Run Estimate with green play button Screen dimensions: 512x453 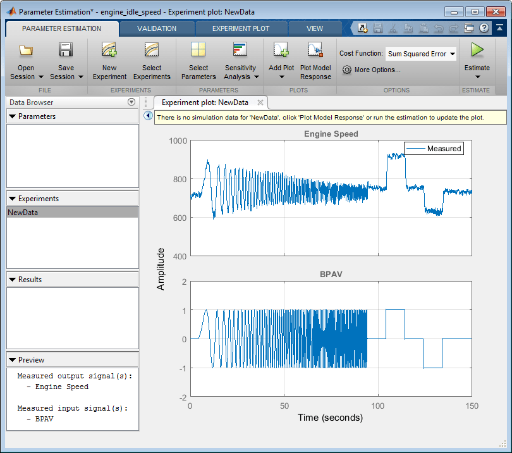tap(477, 50)
